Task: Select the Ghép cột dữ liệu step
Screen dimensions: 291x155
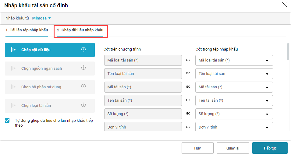Action: click(x=50, y=50)
